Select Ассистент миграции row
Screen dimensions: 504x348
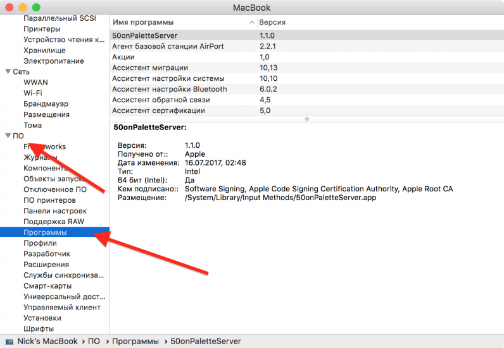(x=307, y=68)
